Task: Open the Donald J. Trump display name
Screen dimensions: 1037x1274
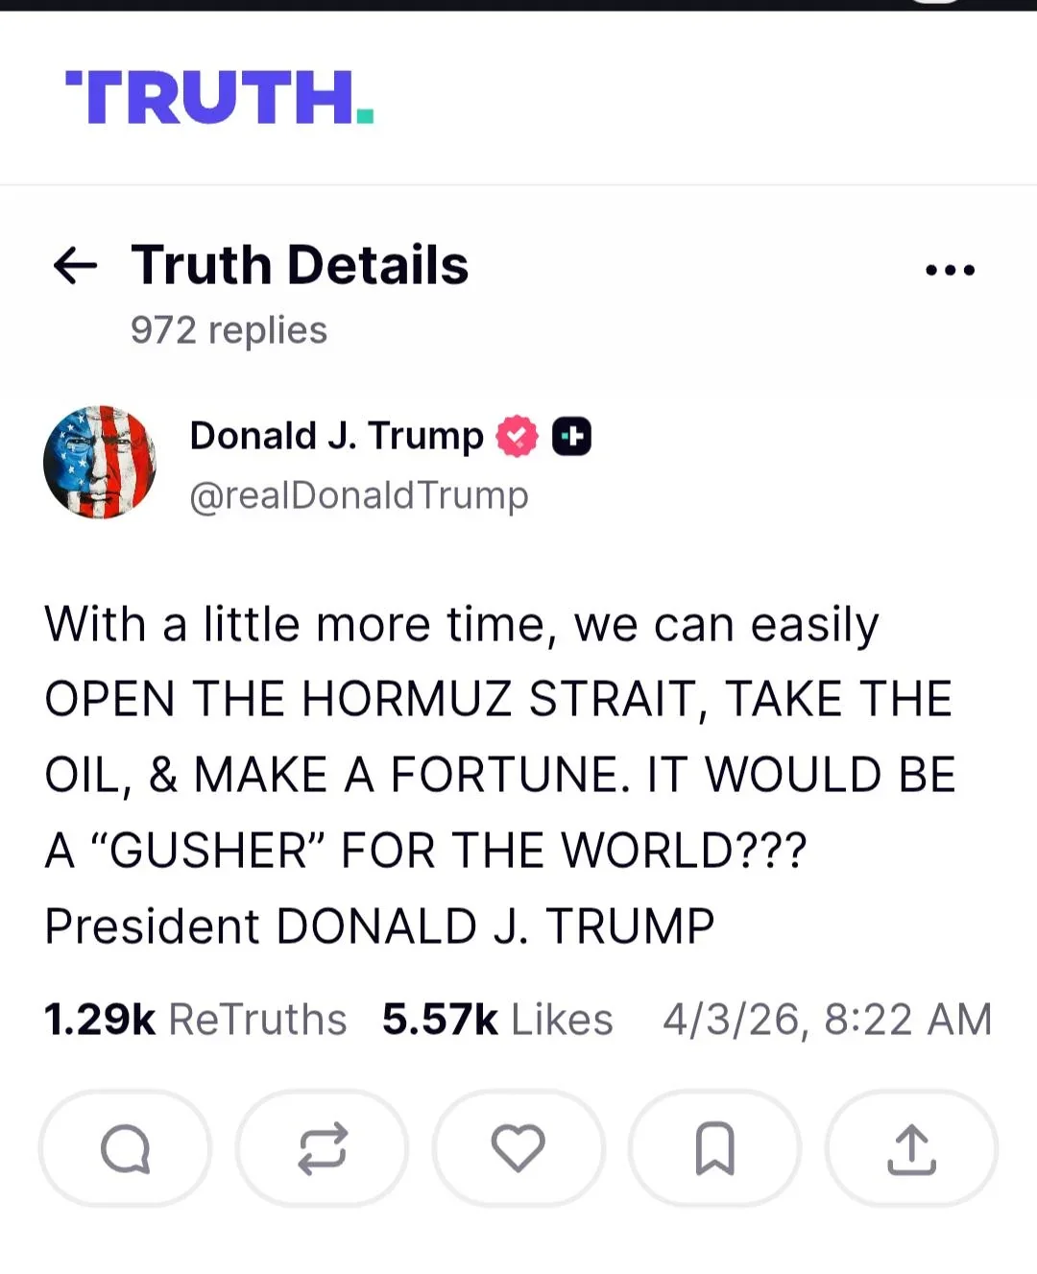Action: [336, 436]
